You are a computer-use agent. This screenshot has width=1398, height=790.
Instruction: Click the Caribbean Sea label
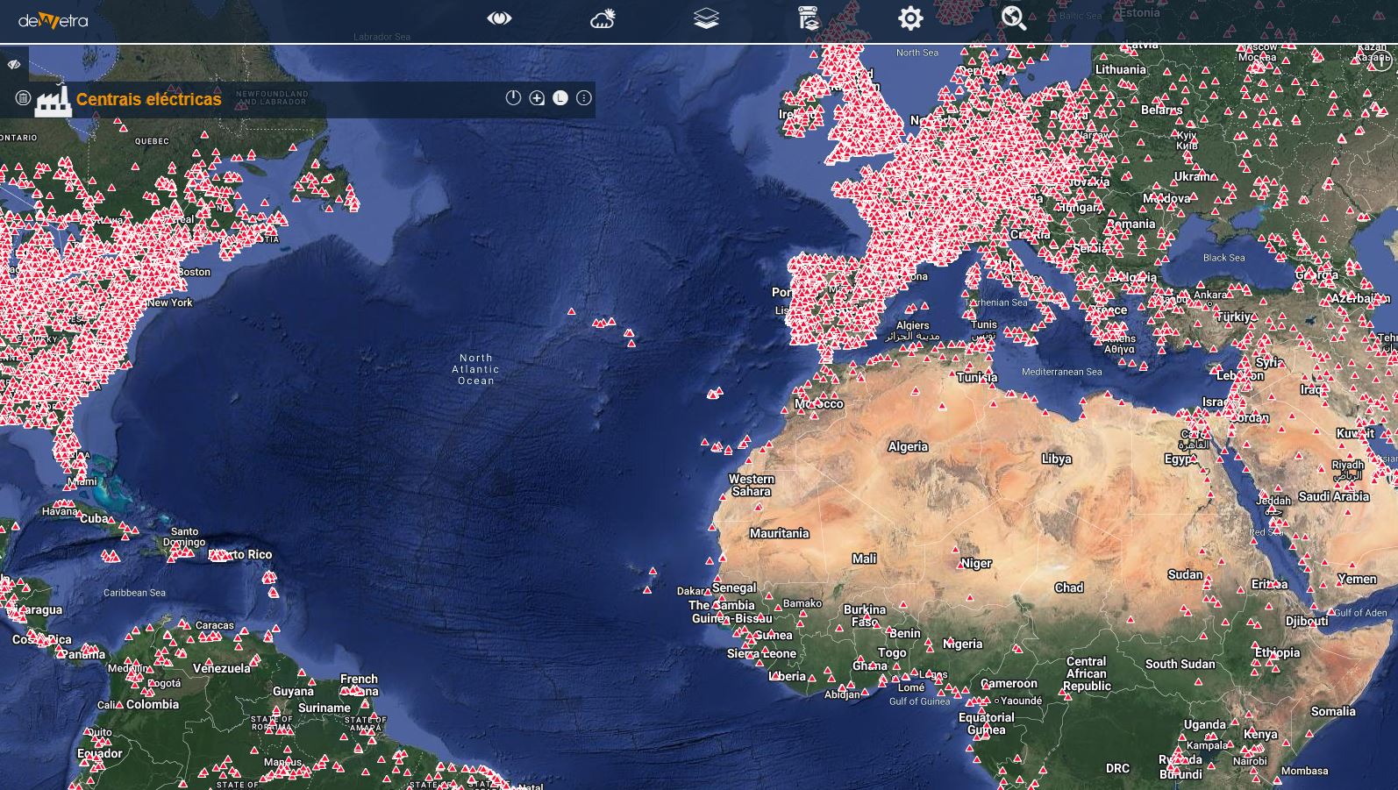pyautogui.click(x=134, y=593)
